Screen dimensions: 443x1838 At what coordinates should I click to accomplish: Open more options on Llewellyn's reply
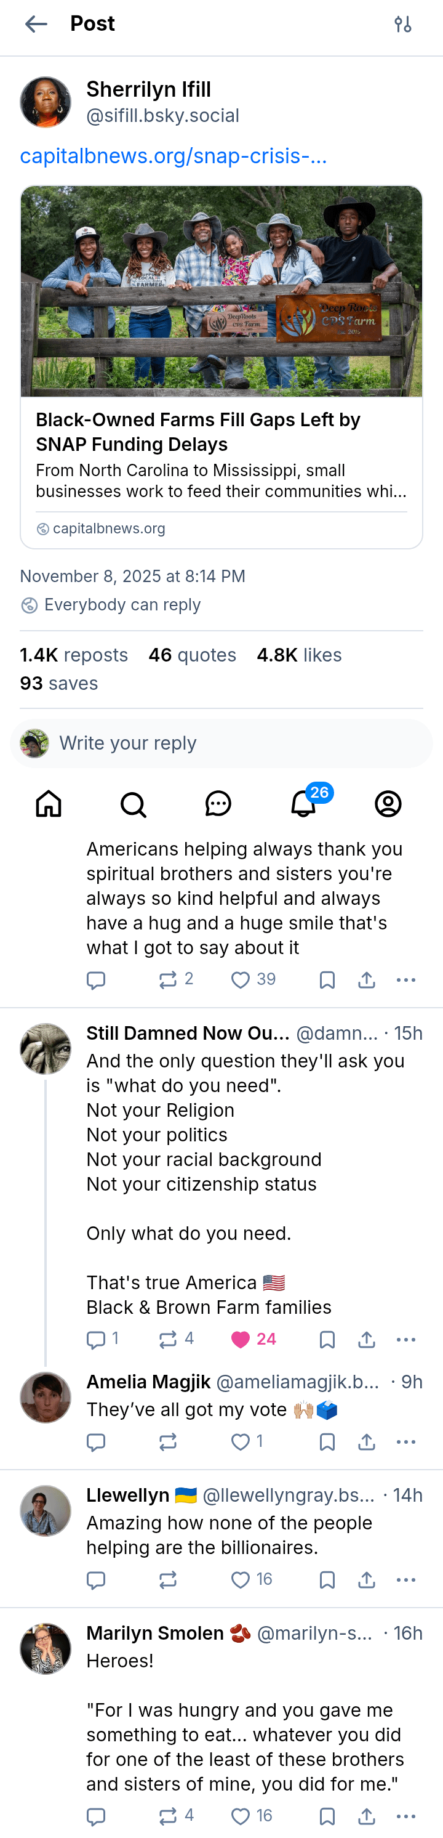(x=406, y=1580)
